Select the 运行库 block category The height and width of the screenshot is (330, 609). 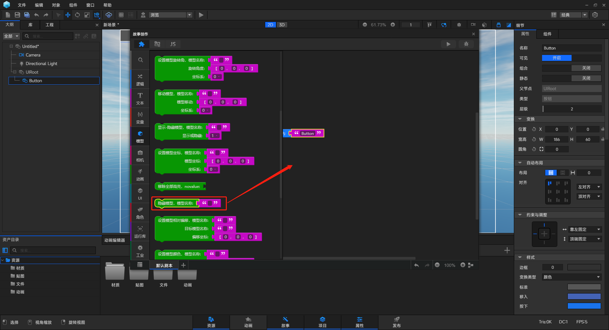click(x=140, y=232)
